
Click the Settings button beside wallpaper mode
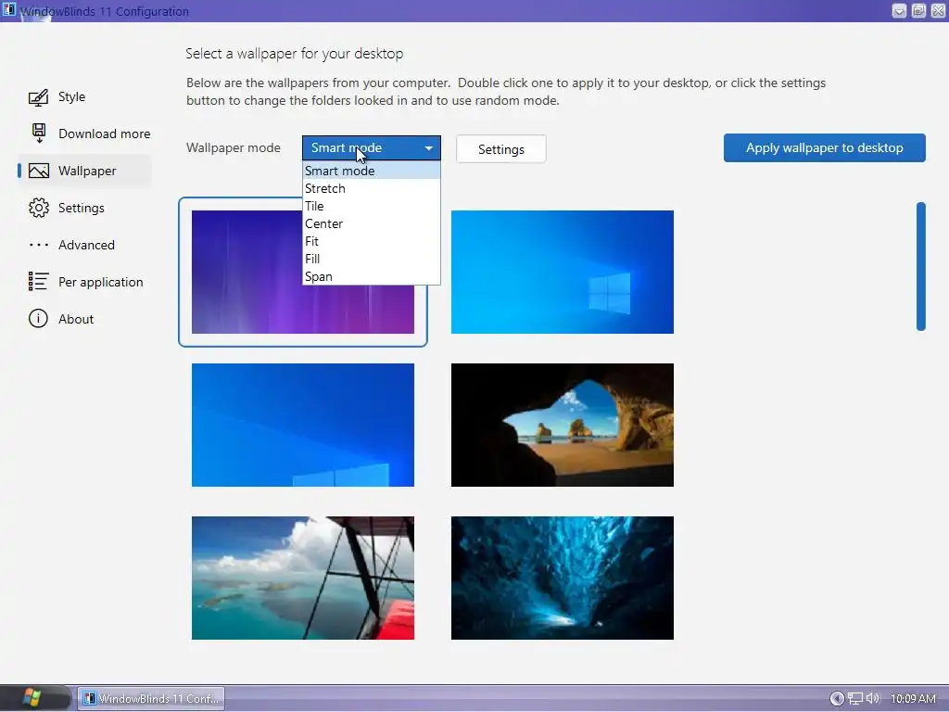501,149
